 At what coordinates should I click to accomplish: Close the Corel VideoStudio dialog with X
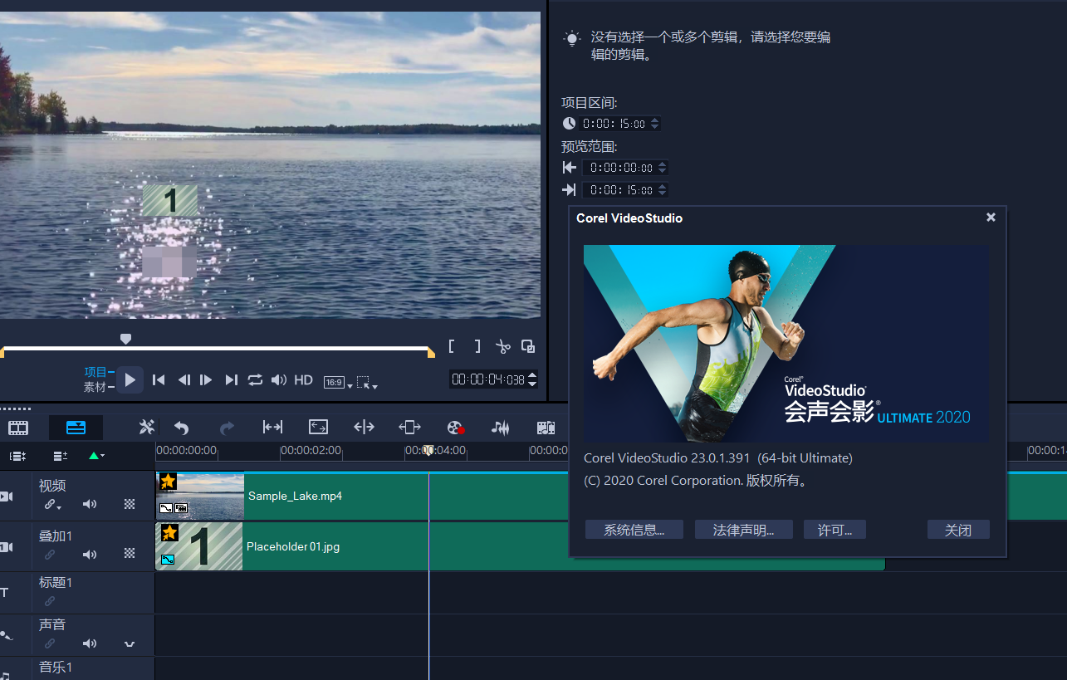pyautogui.click(x=991, y=217)
